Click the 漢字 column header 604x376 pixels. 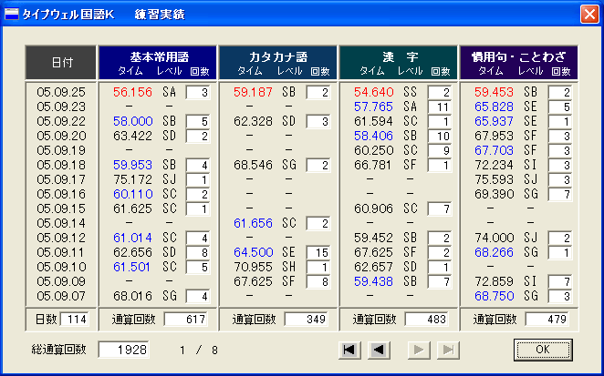399,63
